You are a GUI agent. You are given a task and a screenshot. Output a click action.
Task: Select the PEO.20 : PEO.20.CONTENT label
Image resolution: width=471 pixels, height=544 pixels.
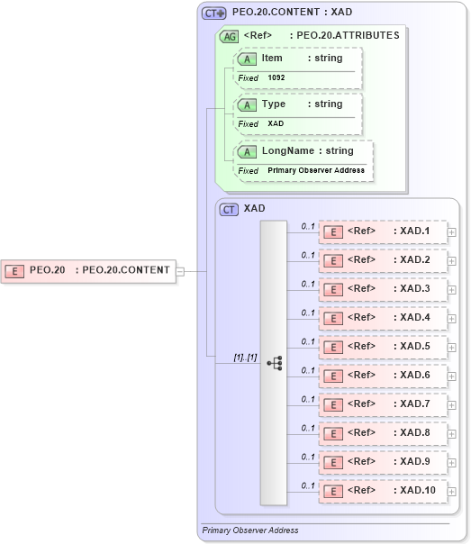100,270
